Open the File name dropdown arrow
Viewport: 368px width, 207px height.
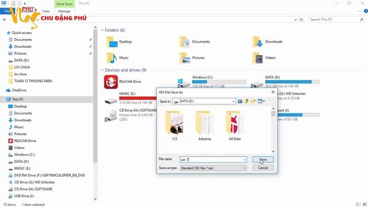[x=244, y=160]
